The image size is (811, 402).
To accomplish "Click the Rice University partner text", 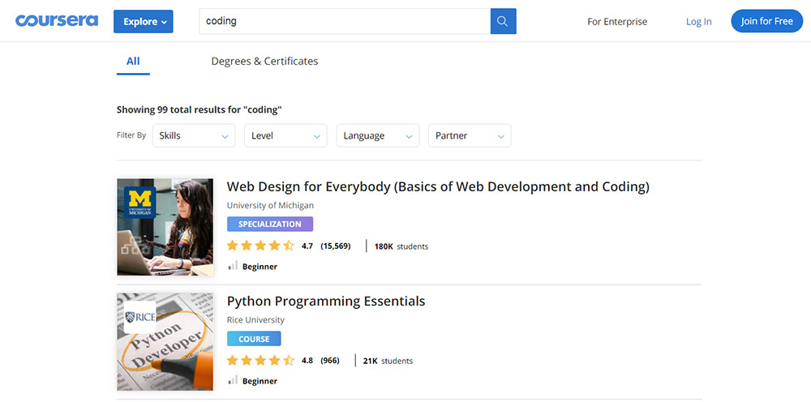I will (x=255, y=320).
